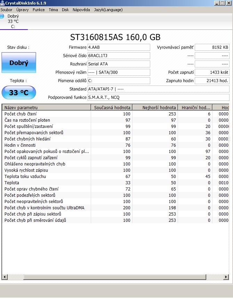Click the 33 °C temperature button
The width and height of the screenshot is (233, 299).
pos(19,92)
